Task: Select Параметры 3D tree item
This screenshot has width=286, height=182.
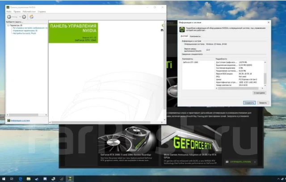Action: point(16,25)
